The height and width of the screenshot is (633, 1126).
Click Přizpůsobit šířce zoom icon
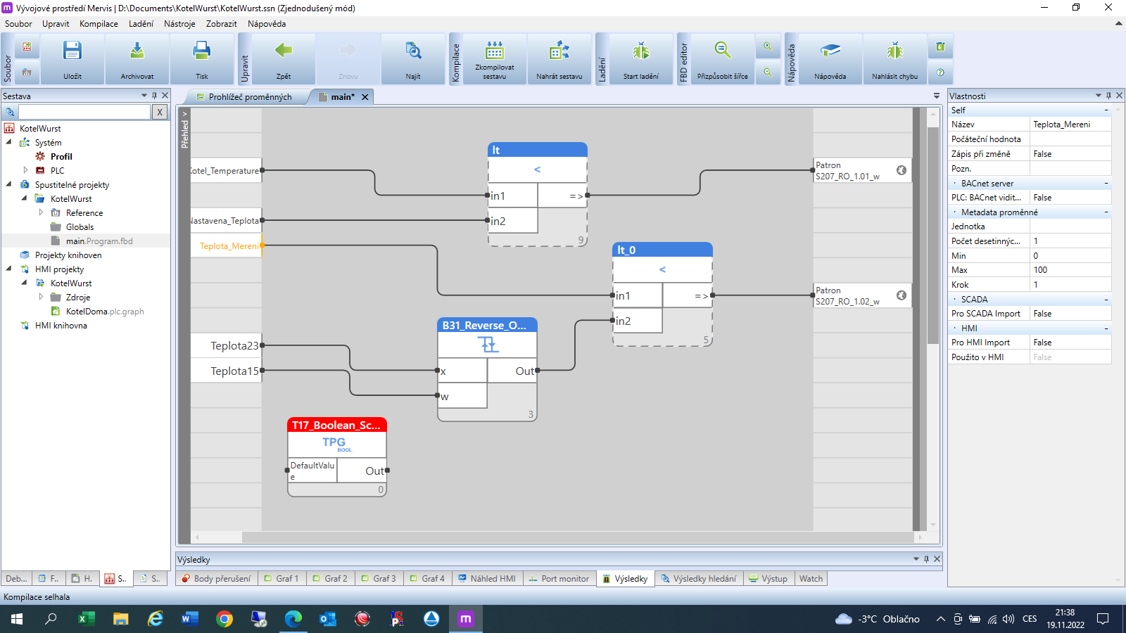(x=723, y=51)
